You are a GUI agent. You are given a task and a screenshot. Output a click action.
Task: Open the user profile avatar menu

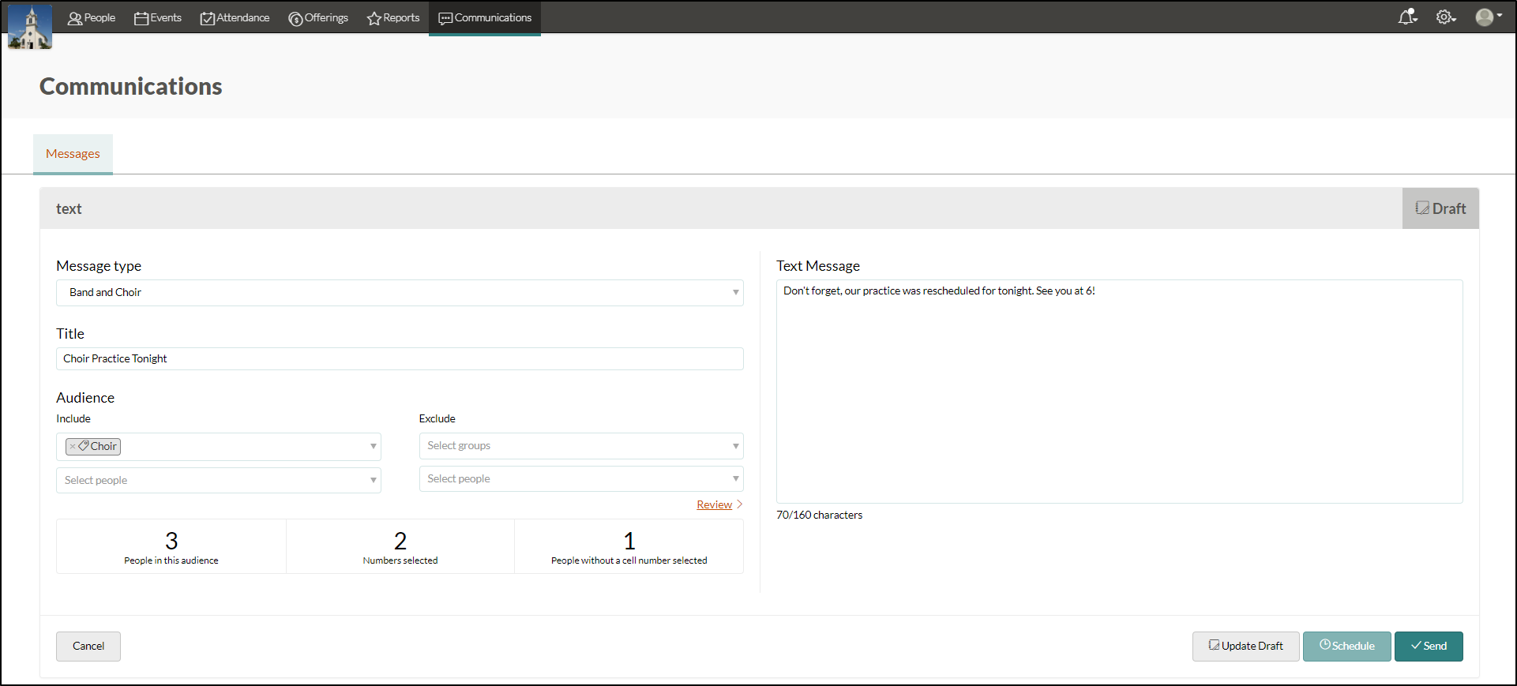(x=1487, y=17)
